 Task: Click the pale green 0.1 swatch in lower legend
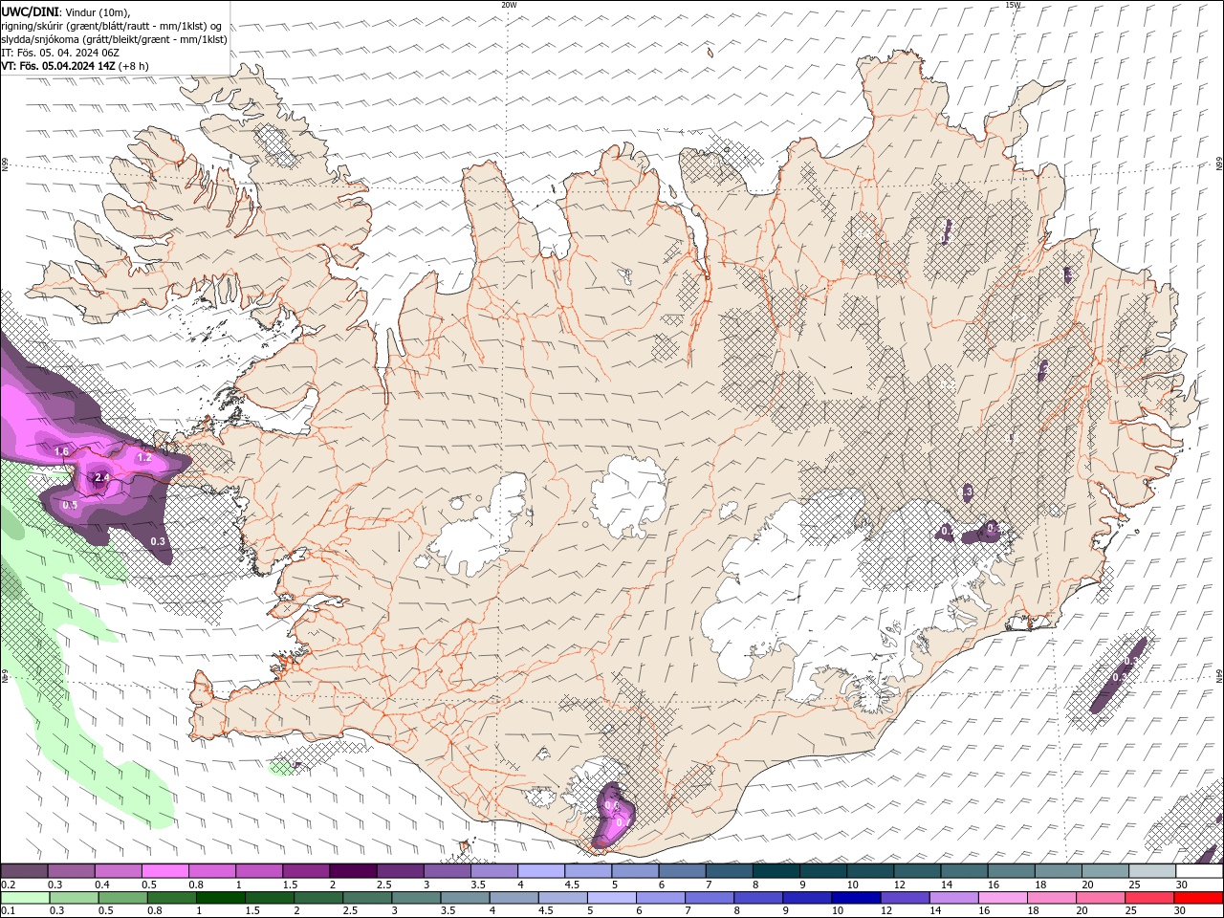pos(25,898)
